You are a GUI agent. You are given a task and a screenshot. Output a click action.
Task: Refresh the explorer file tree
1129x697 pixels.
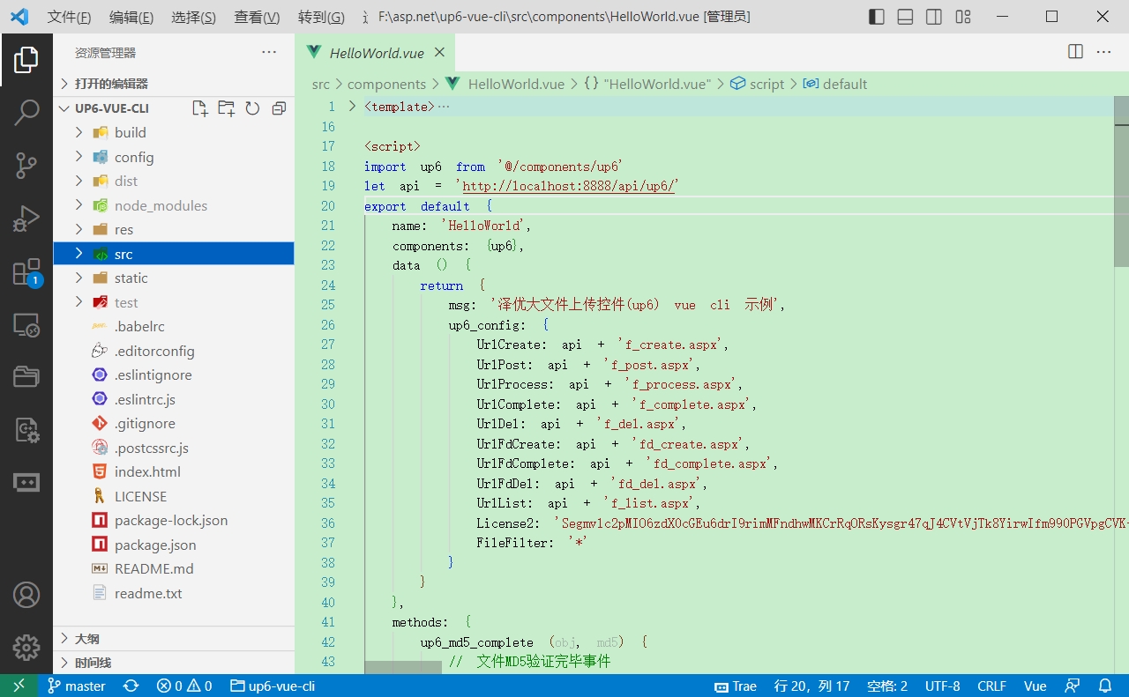click(x=252, y=108)
